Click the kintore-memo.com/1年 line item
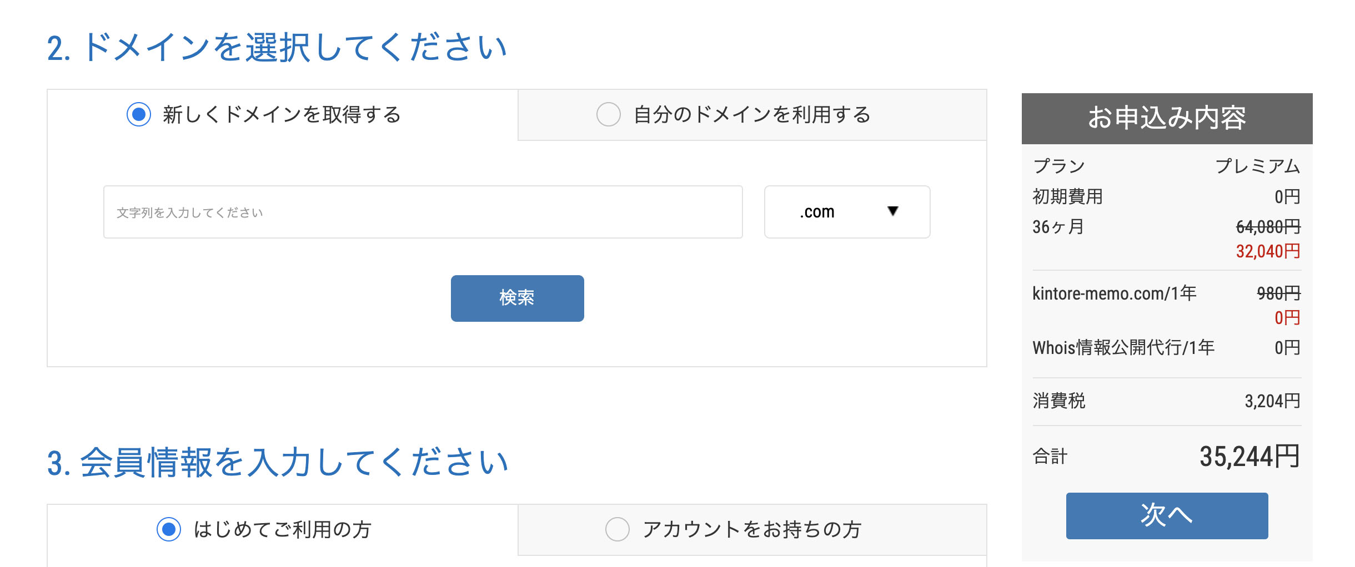Image resolution: width=1355 pixels, height=567 pixels. 1114,293
